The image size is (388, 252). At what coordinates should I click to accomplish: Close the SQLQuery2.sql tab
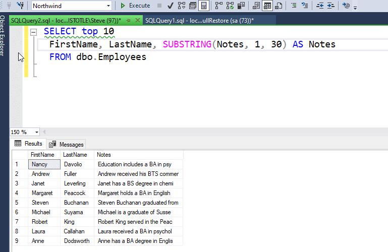click(137, 21)
